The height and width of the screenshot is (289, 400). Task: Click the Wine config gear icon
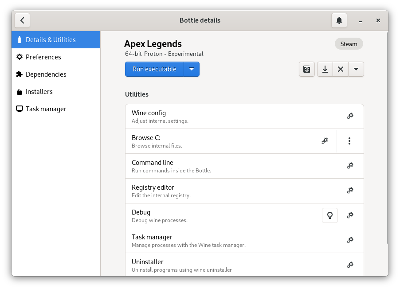[349, 116]
